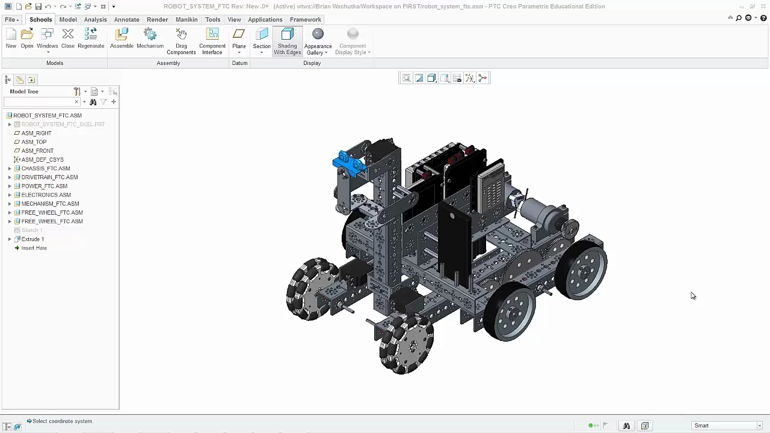Select the ASM_DEF_CSYS coordinate system
This screenshot has width=770, height=433.
[42, 160]
